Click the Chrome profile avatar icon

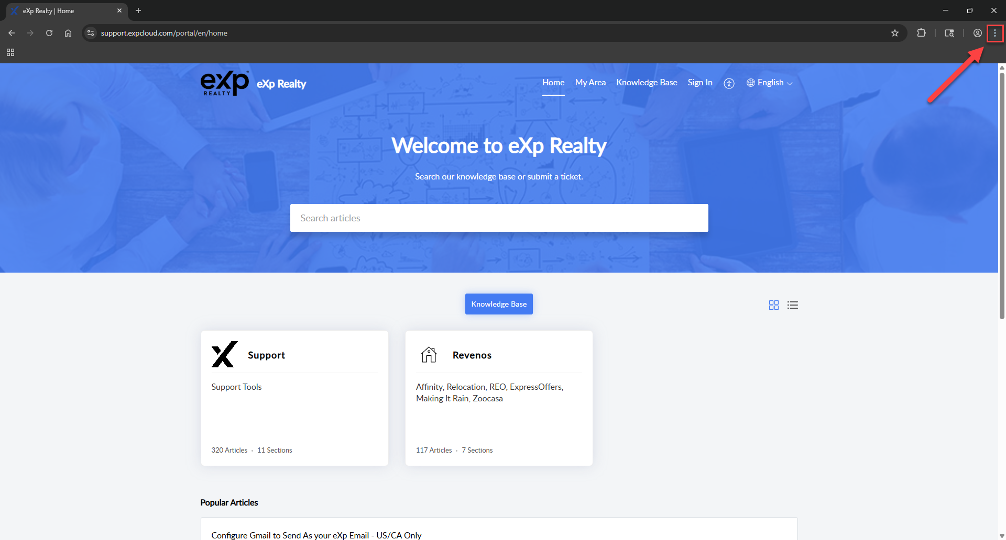click(977, 33)
